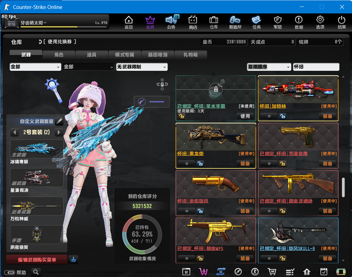Switch to the 角色 tab
The image size is (352, 277).
(x=59, y=55)
